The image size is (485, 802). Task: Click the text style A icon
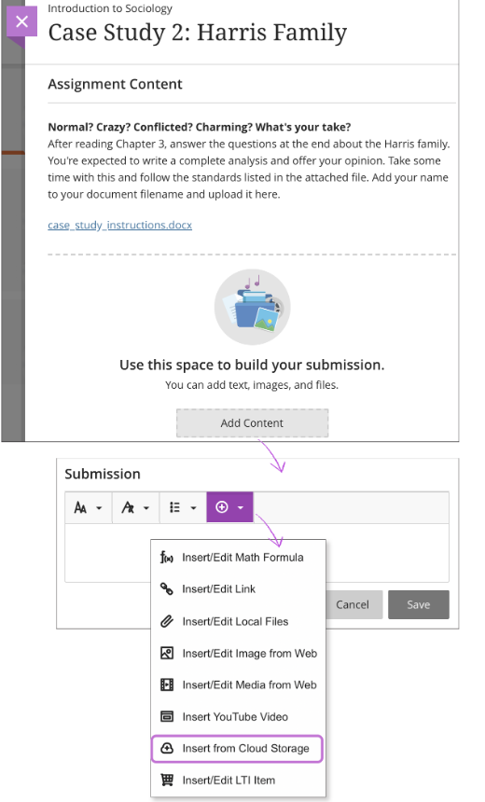click(x=128, y=507)
